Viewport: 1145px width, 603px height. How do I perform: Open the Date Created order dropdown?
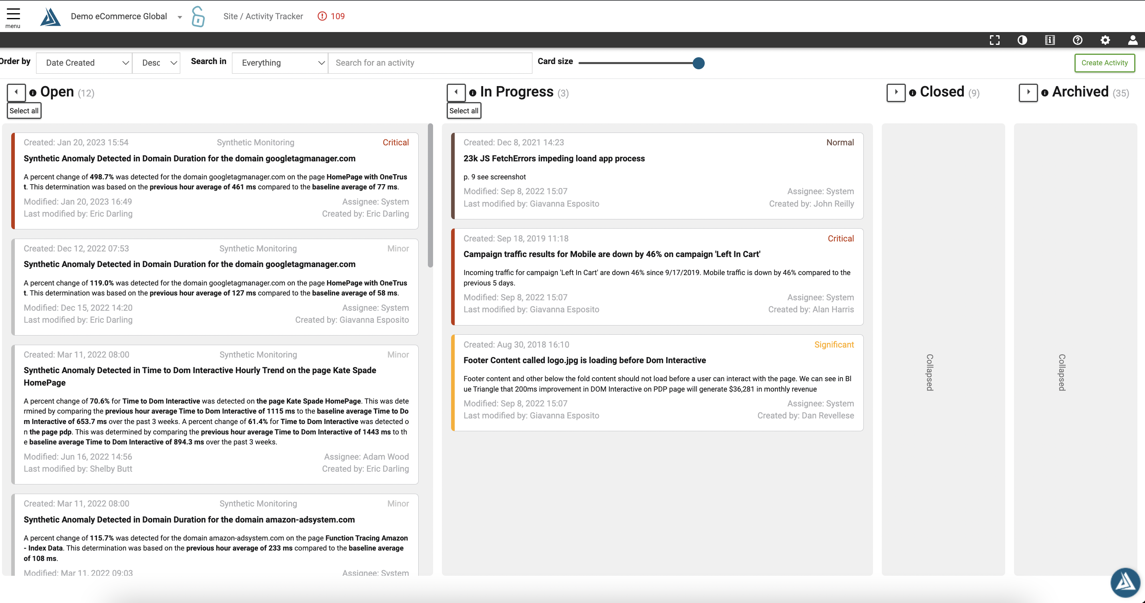pyautogui.click(x=85, y=62)
